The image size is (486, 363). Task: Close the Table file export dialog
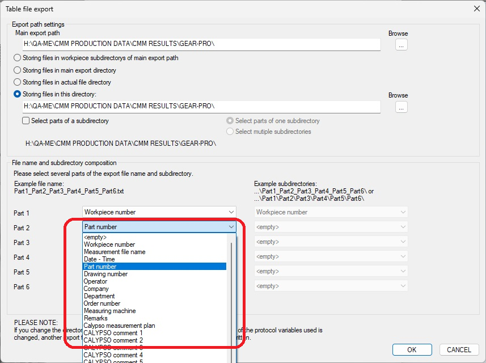(x=475, y=9)
